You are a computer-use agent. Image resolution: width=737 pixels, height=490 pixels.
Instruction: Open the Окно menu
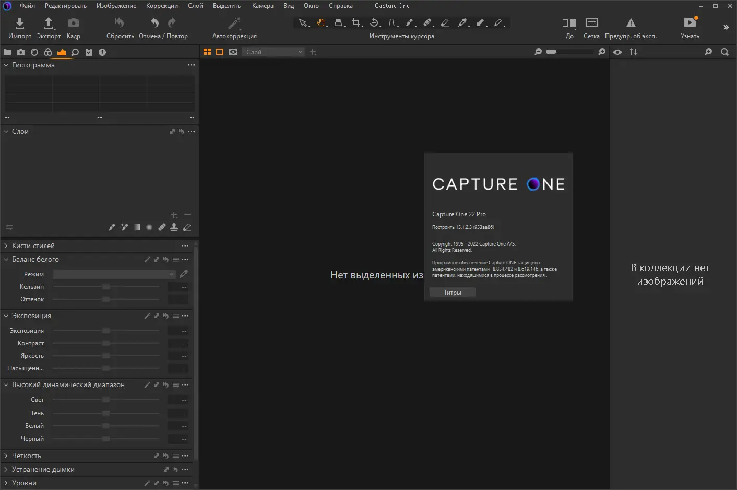[x=311, y=6]
